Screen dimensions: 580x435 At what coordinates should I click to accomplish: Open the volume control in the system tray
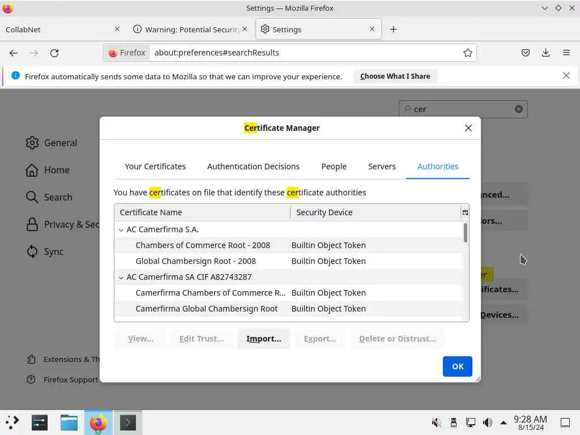pos(488,423)
